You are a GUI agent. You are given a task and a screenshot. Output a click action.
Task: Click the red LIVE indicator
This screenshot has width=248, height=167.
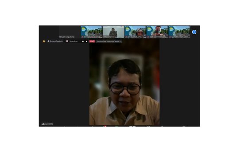pos(92,41)
